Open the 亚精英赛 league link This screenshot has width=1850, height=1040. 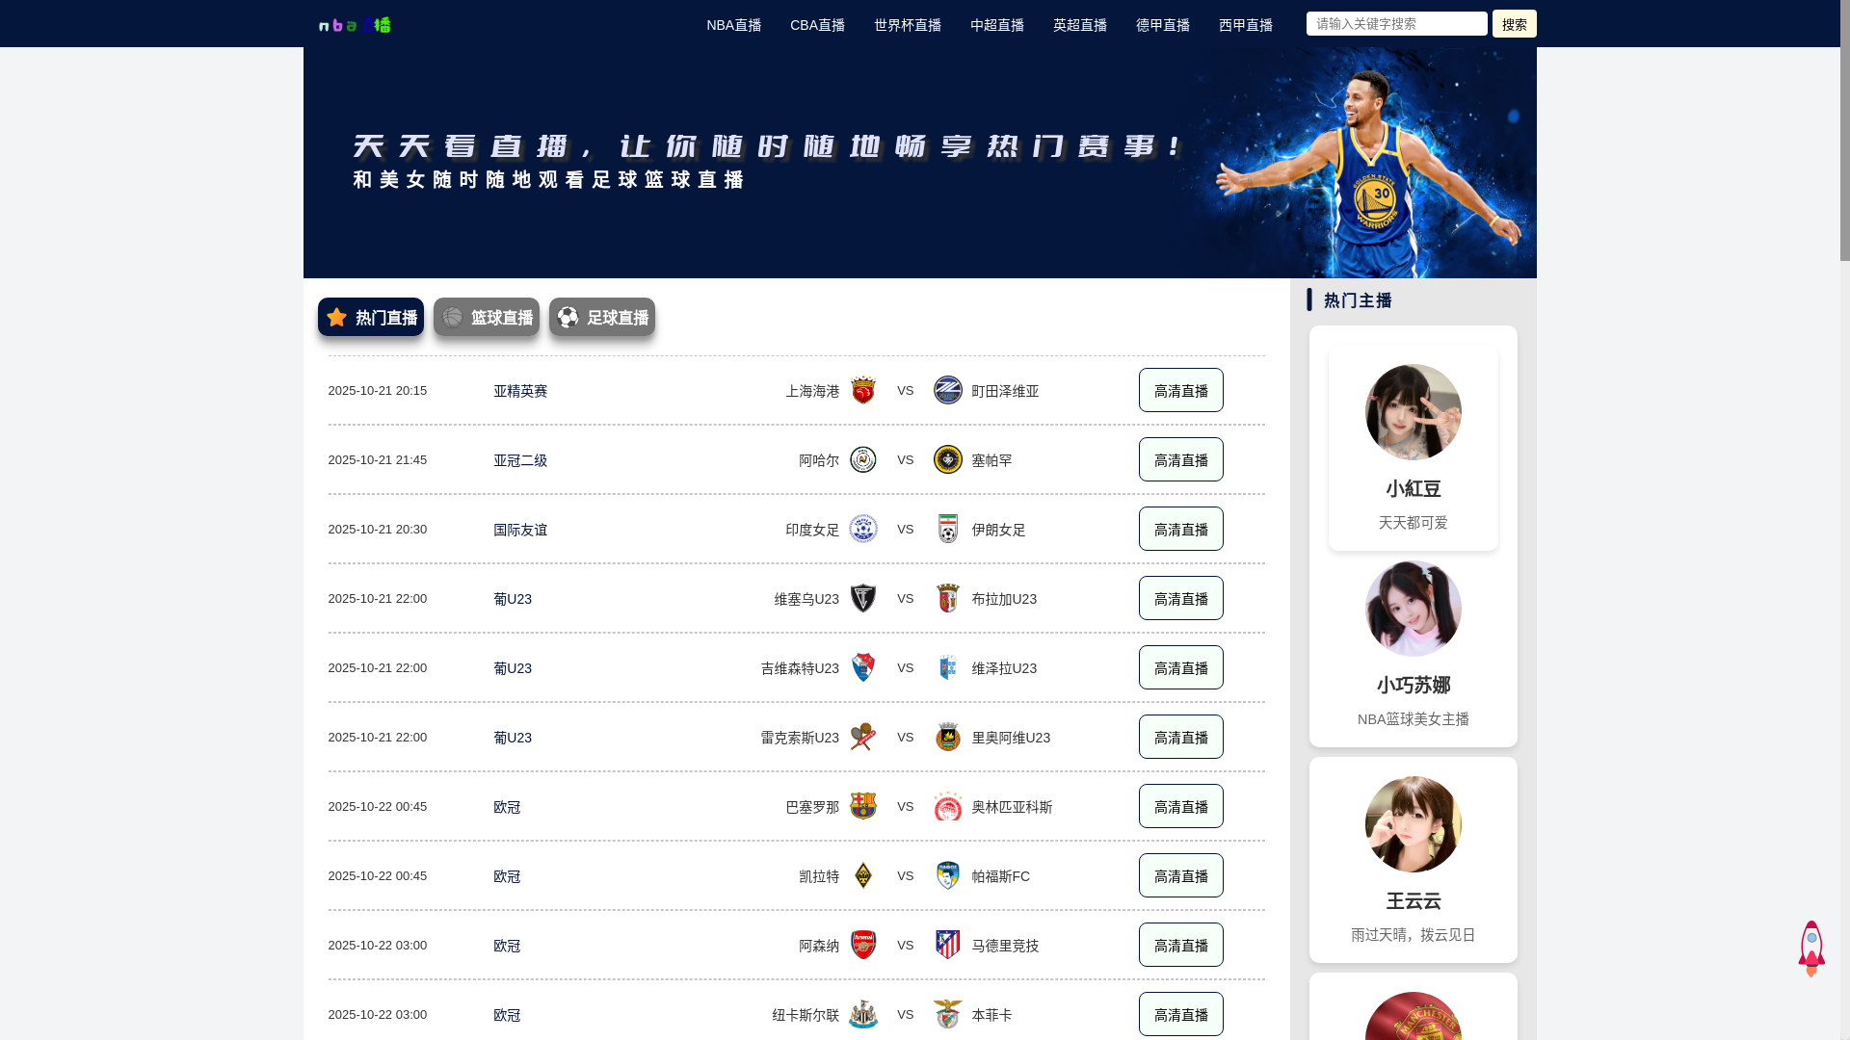[520, 391]
